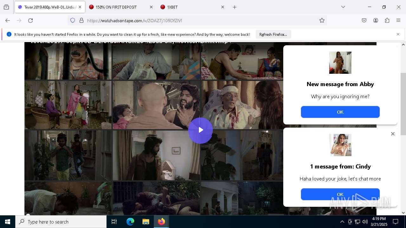Image resolution: width=406 pixels, height=228 pixels.
Task: Select the Firefox taskbar icon
Action: pos(161,222)
